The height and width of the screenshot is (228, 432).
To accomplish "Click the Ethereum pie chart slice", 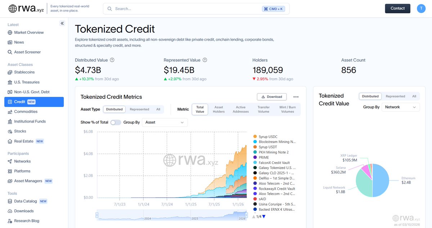I will 382,180.
